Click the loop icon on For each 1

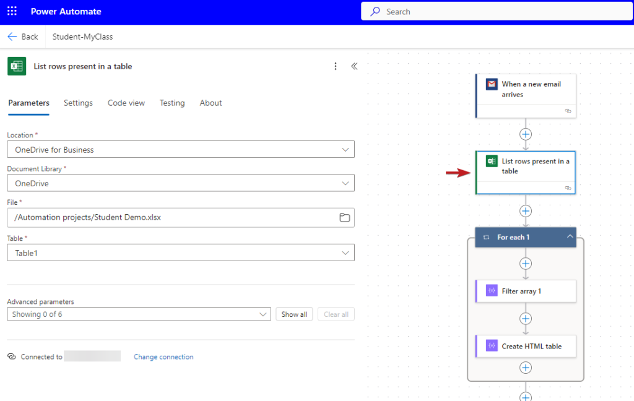pyautogui.click(x=487, y=237)
